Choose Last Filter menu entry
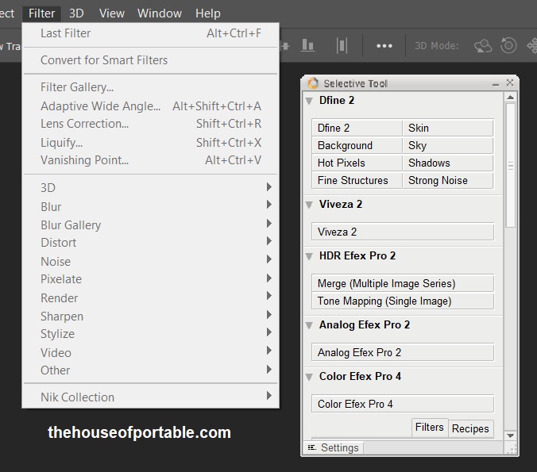537x472 pixels. point(151,33)
